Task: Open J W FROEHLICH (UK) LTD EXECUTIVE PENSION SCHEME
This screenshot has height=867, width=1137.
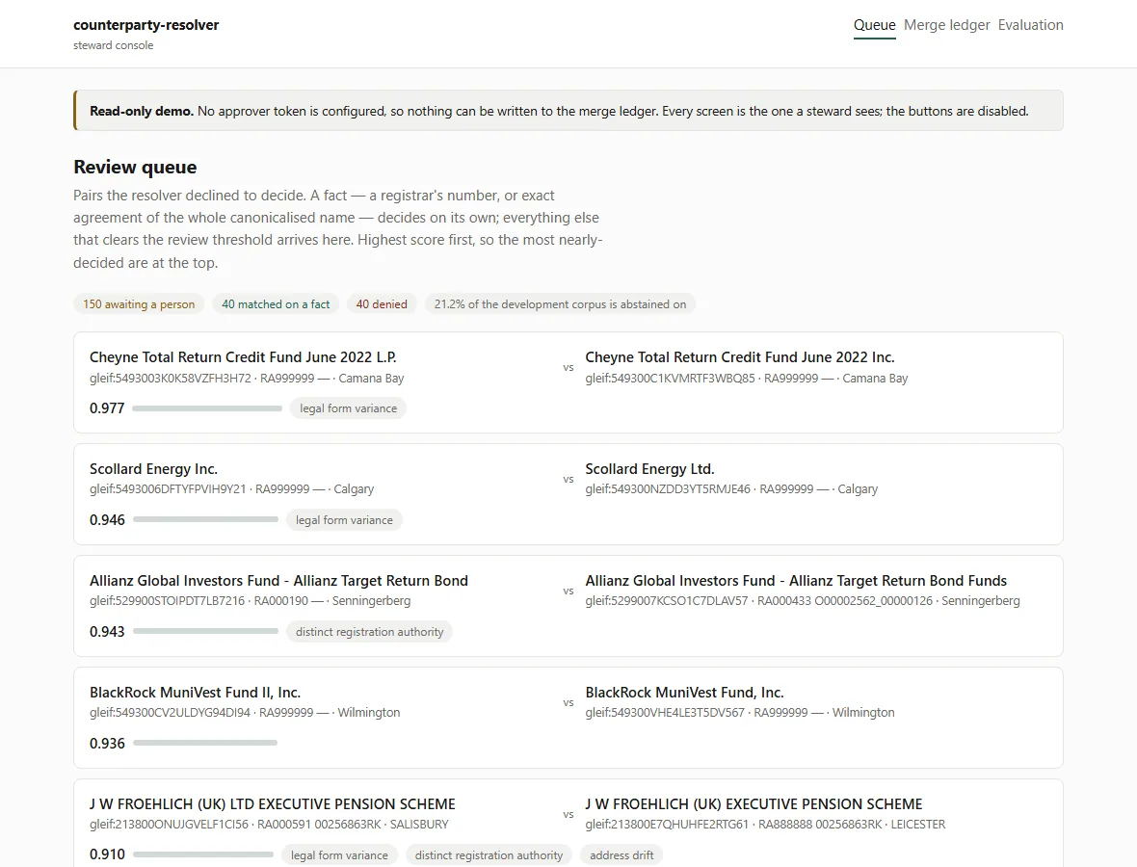Action: pos(273,804)
